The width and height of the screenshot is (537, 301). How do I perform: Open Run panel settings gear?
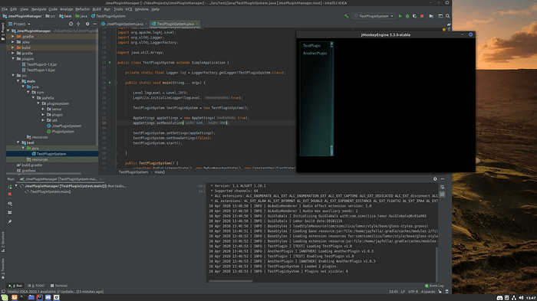435,179
